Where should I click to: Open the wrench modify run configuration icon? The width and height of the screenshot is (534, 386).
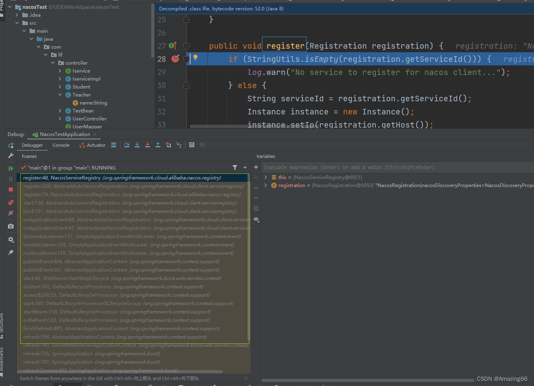coord(11,156)
